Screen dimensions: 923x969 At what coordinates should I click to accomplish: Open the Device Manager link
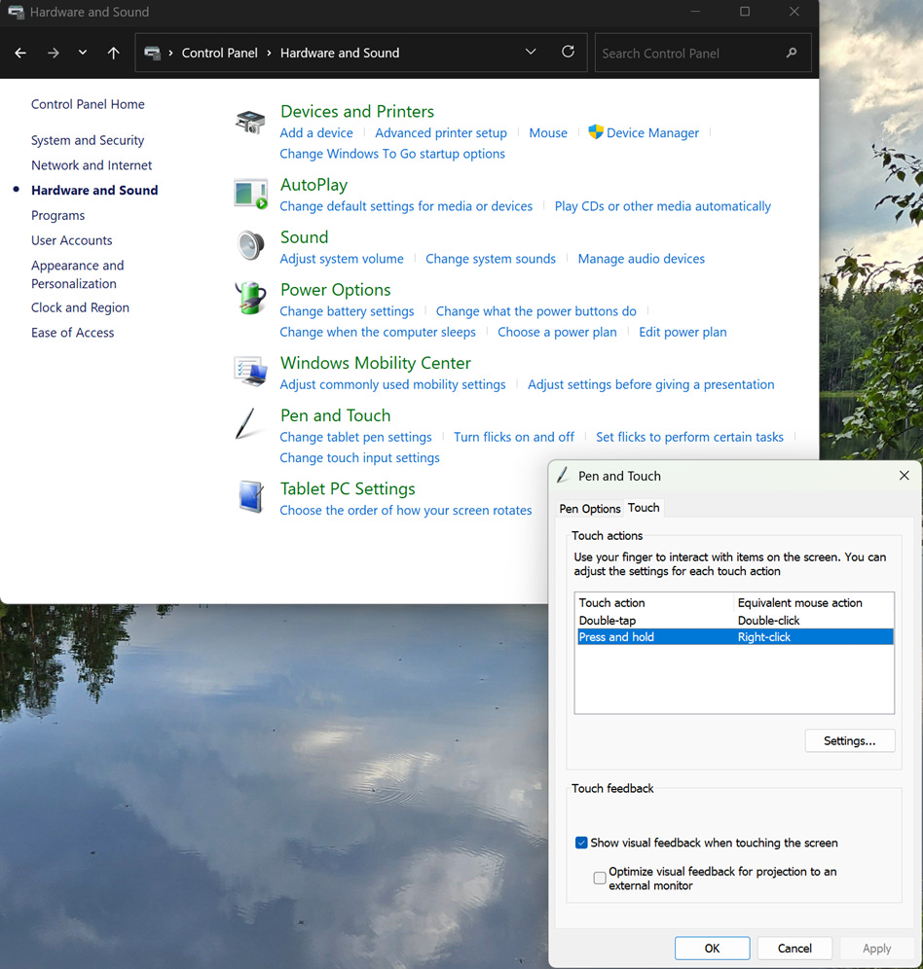tap(652, 133)
